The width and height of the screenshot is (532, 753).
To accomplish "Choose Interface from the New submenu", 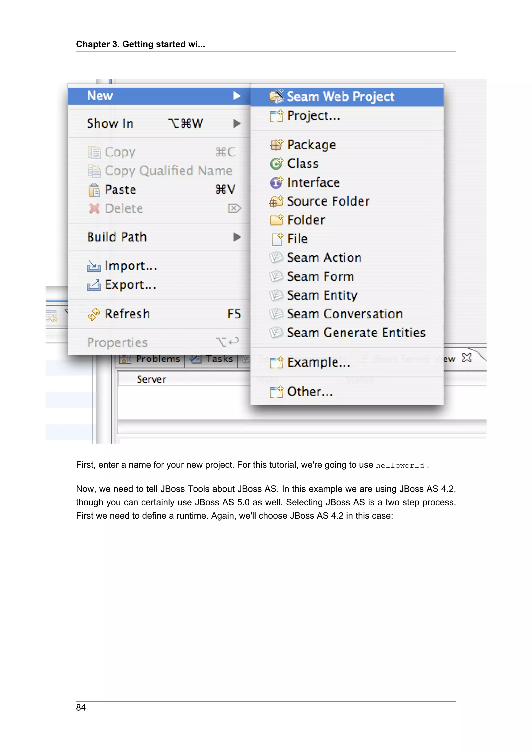I will pos(347,182).
